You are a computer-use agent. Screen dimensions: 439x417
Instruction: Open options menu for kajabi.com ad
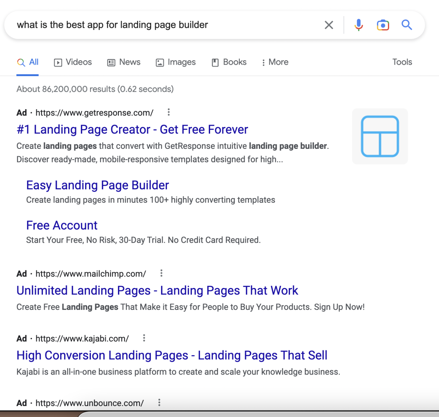tap(144, 338)
